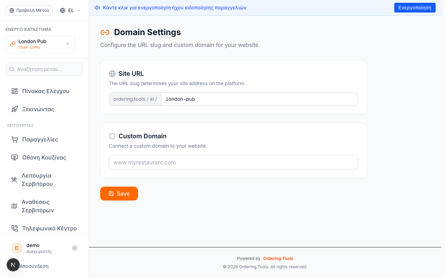The width and height of the screenshot is (445, 278).
Task: Click the Custom Domain heading
Action: click(x=143, y=136)
